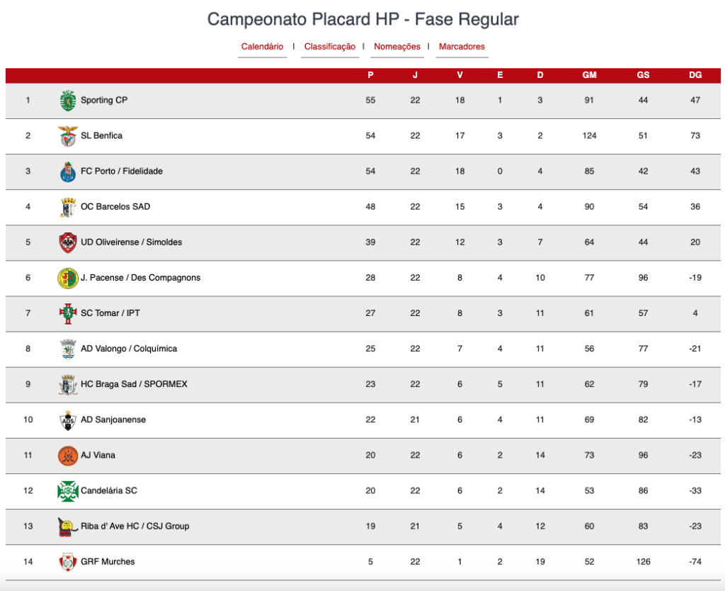Click the UD Oliveirense crest
Viewport: 725px width, 591px height.
pyautogui.click(x=68, y=242)
